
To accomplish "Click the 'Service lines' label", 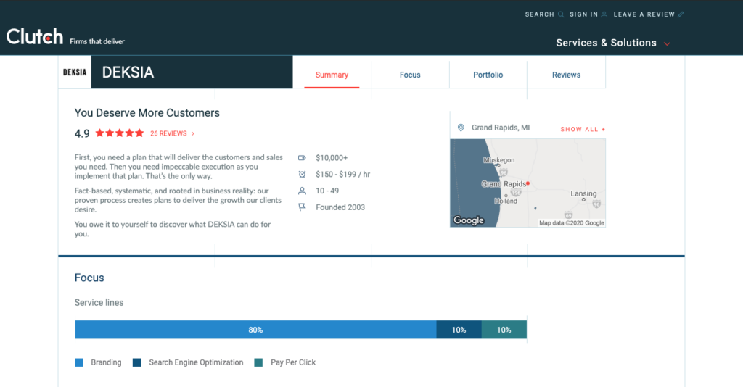I will tap(99, 303).
